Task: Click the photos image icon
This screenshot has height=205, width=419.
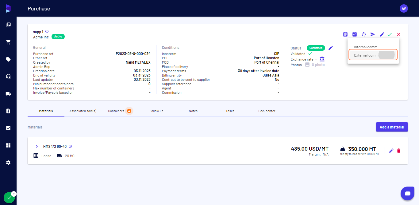Action: tap(307, 65)
